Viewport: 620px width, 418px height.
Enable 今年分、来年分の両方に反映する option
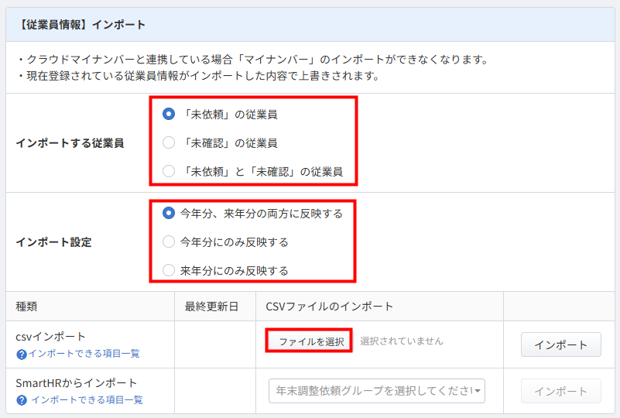click(x=169, y=213)
